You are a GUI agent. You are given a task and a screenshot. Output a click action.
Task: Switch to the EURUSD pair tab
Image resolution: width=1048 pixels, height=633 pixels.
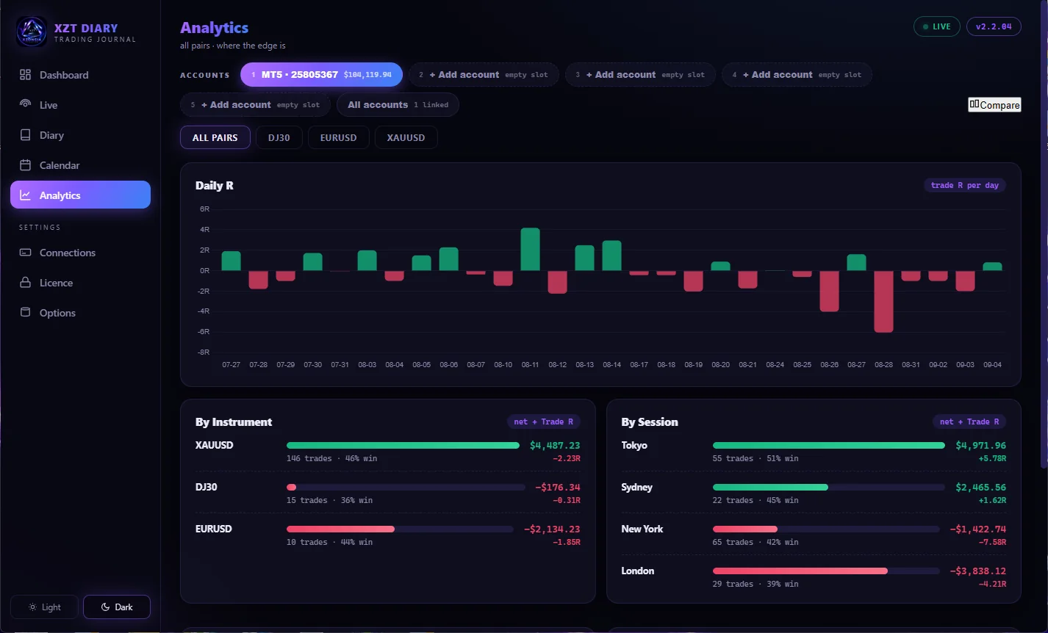click(339, 137)
